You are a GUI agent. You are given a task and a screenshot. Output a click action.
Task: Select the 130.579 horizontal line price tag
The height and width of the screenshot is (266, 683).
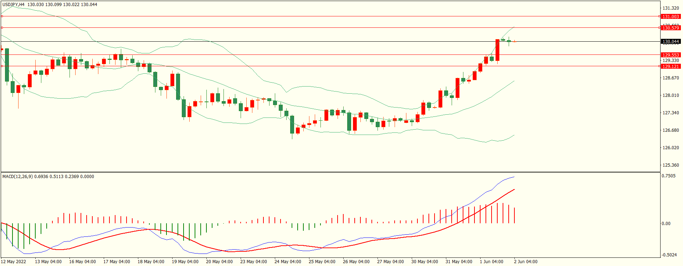point(671,28)
